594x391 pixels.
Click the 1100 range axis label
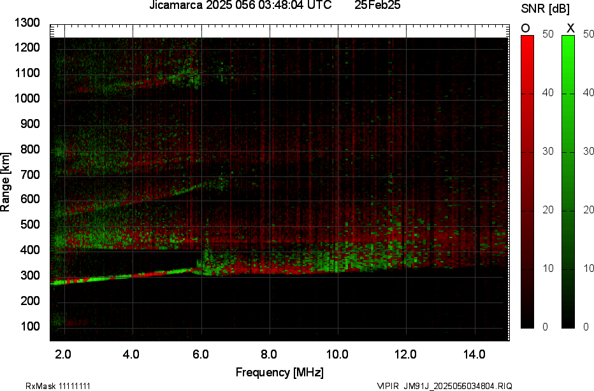coord(27,73)
